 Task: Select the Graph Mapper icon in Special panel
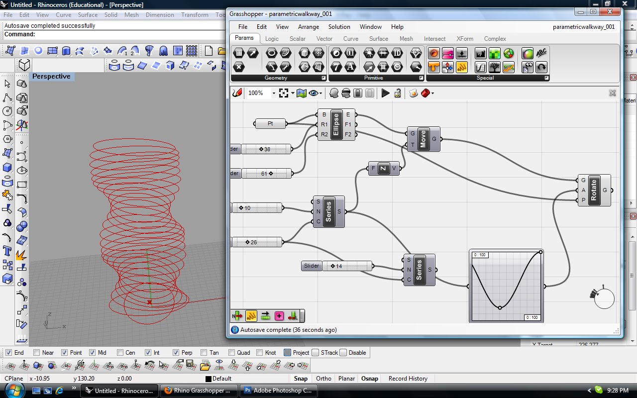pyautogui.click(x=481, y=67)
